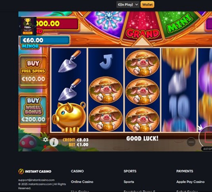The height and width of the screenshot is (192, 212).
Task: Open the Online Casino footer link
Action: (x=82, y=182)
